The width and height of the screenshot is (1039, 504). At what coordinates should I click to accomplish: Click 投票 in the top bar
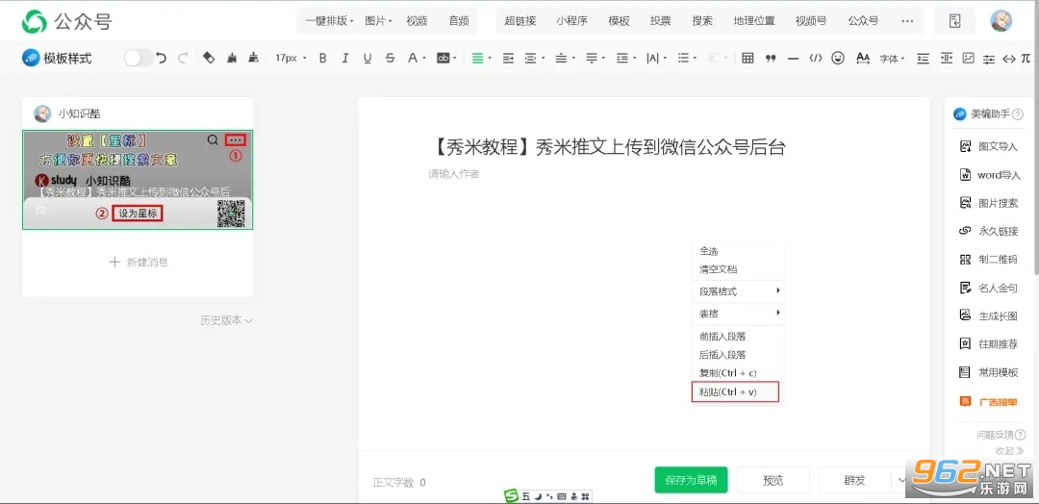click(660, 21)
